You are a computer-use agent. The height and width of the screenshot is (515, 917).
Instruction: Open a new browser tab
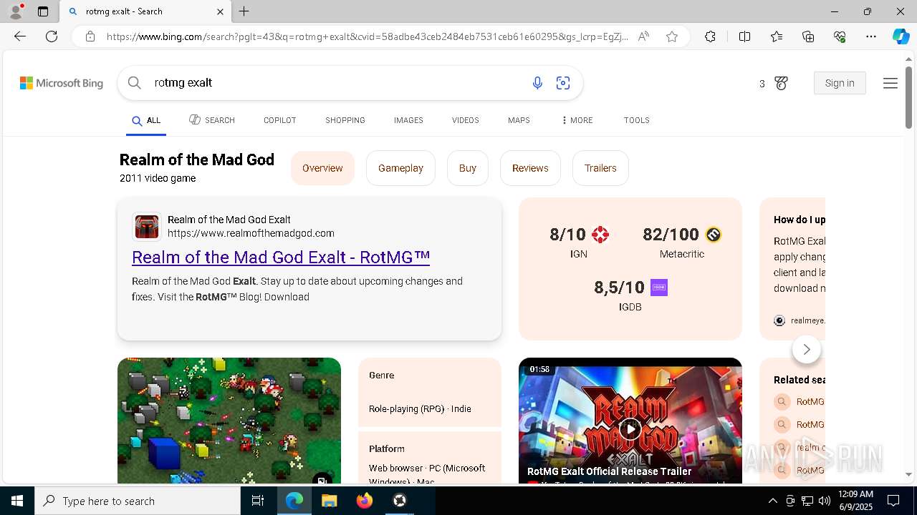[244, 11]
